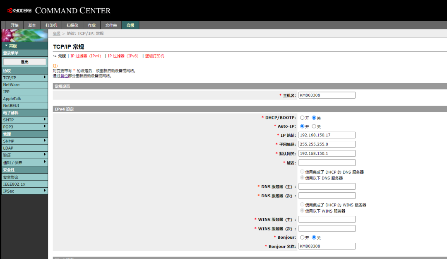The image size is (447, 259).
Task: Turn Bonjour on (开)
Action: pyautogui.click(x=302, y=237)
